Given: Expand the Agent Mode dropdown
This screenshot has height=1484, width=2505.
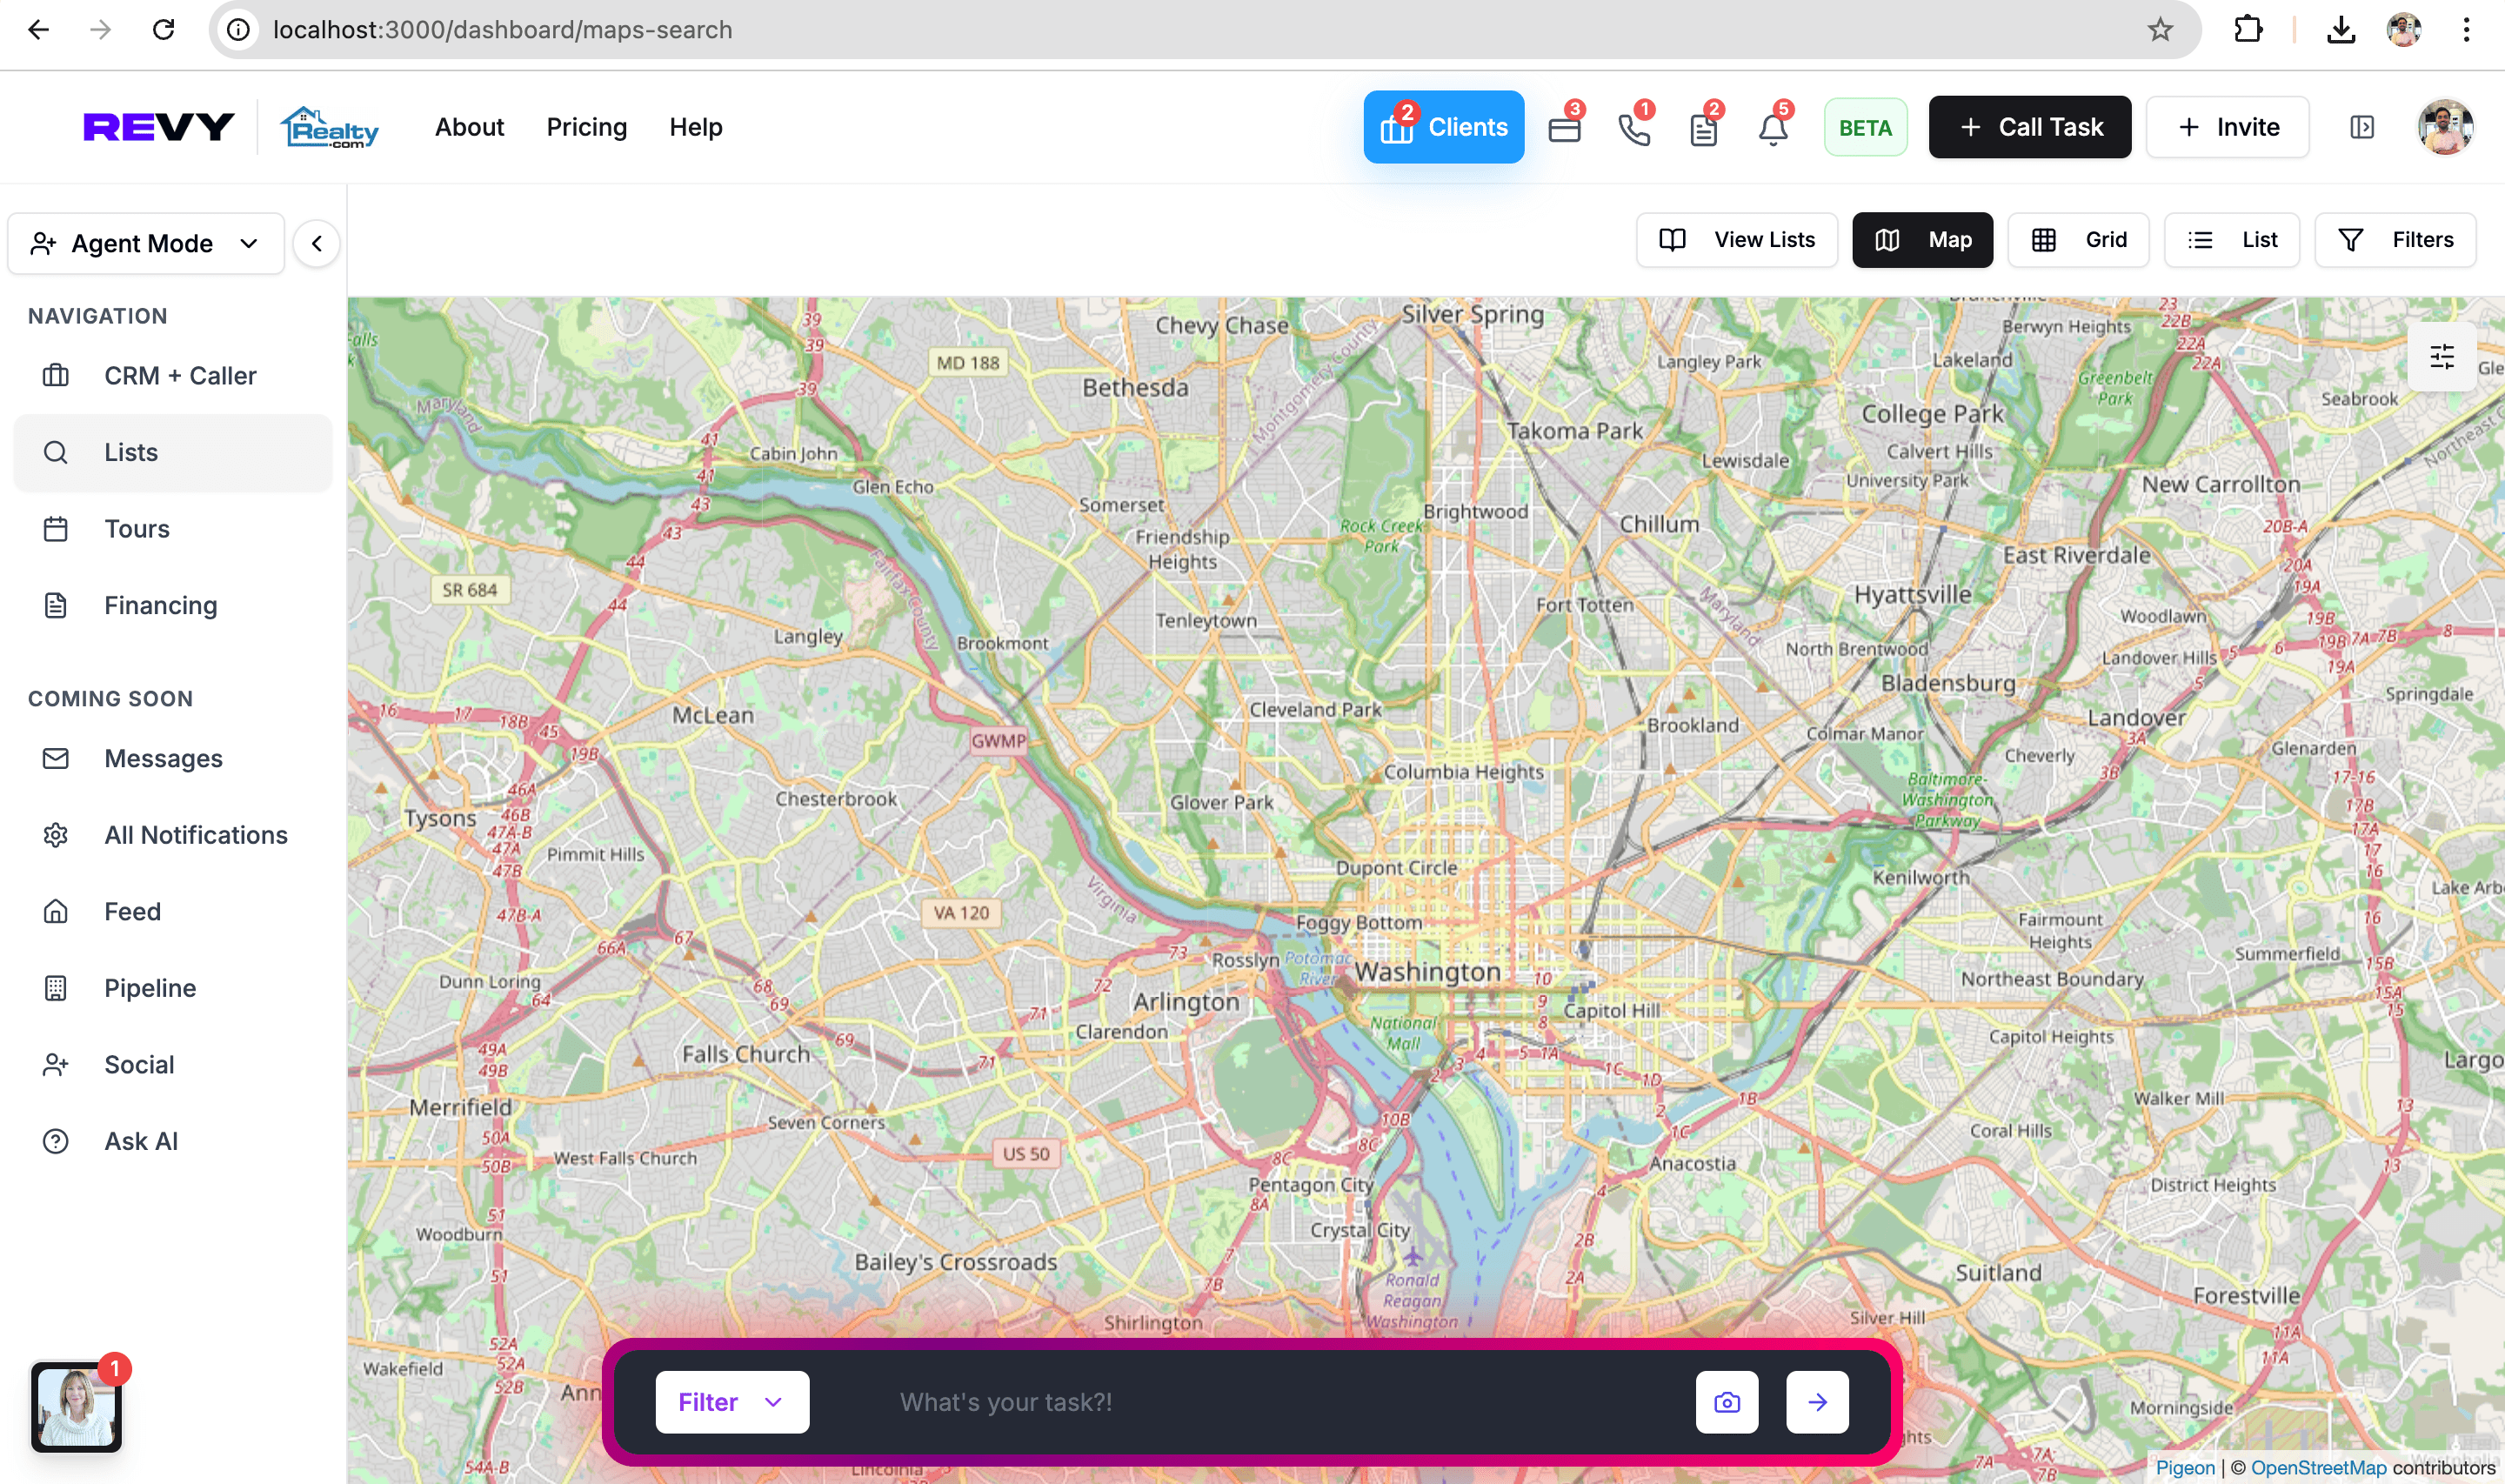Looking at the screenshot, I should point(146,244).
